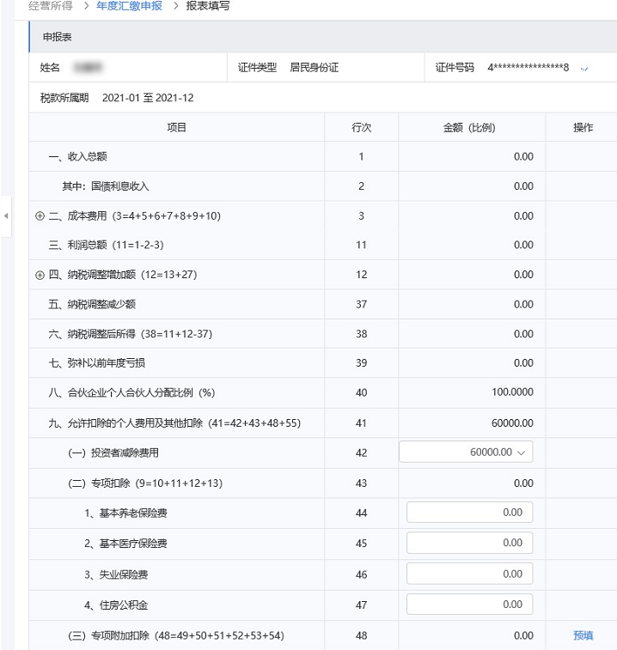This screenshot has height=650, width=617.
Task: Click the 收入总额 row amount cell
Action: (x=472, y=156)
